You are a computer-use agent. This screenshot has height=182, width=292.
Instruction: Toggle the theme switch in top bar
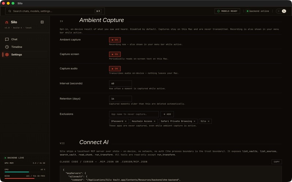click(x=281, y=11)
